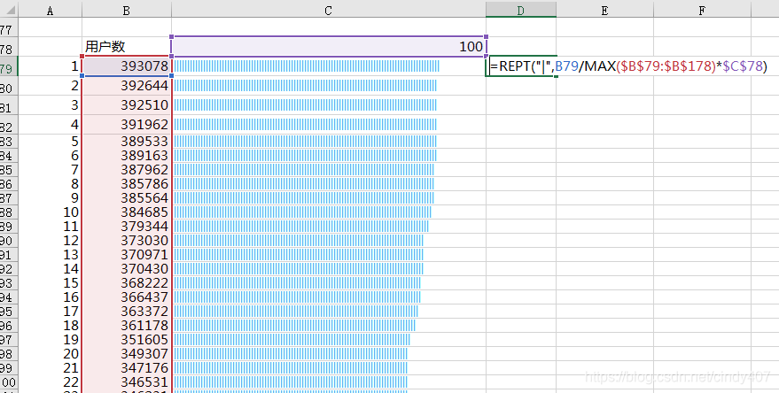Select cell with value 366437
The image size is (779, 393).
pos(127,297)
